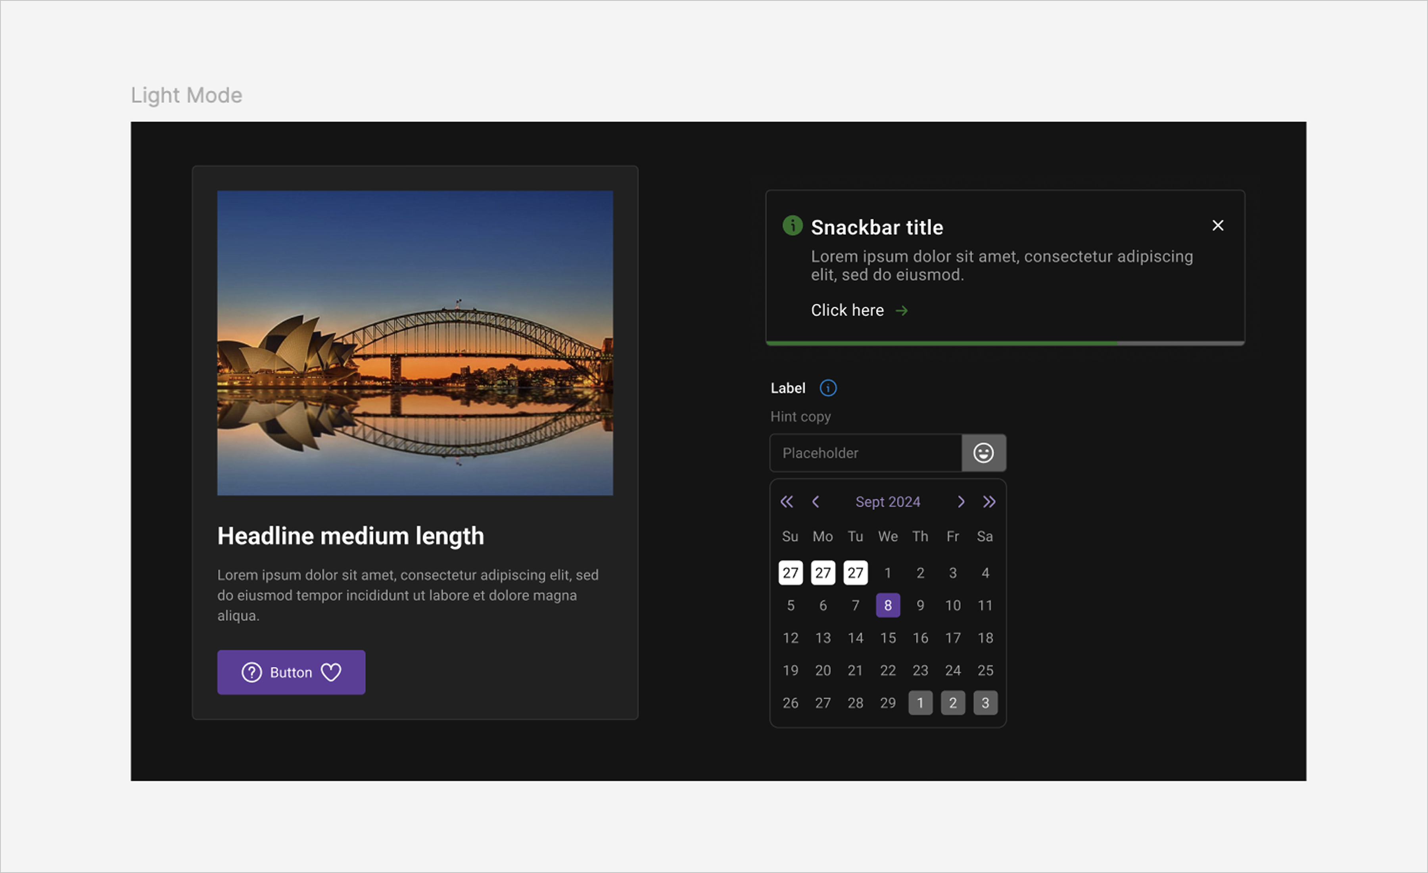
Task: Click the snackbar green progress bar
Action: (941, 343)
